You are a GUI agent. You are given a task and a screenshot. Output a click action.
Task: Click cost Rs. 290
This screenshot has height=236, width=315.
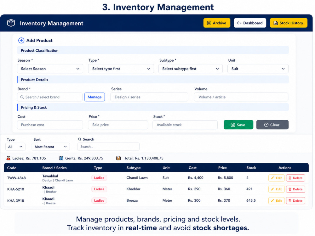click(194, 189)
